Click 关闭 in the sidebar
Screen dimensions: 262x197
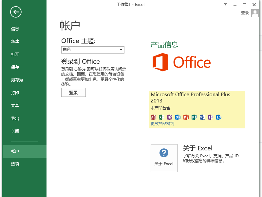click(x=24, y=131)
